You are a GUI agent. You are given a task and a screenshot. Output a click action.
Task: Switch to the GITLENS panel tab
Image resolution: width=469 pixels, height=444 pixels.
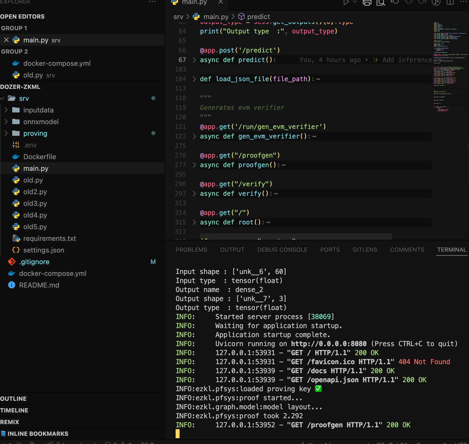pos(365,250)
